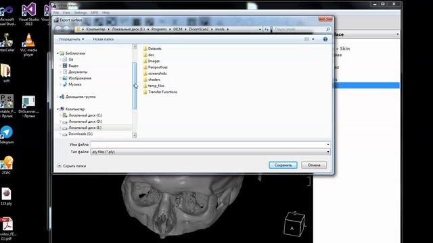
Task: Navigate to Programs in the breadcrumb
Action: 159,29
